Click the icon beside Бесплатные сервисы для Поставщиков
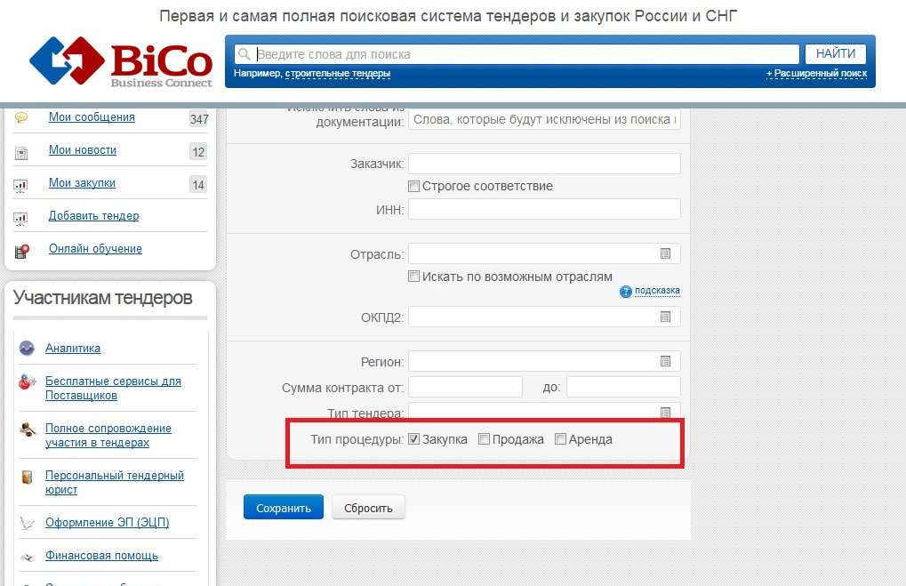Viewport: 906px width, 586px height. coord(28,381)
